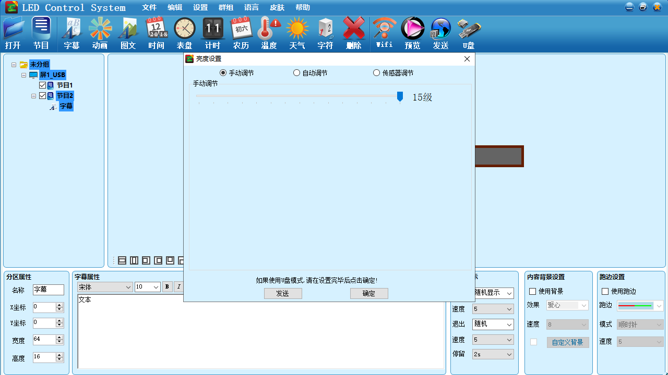Open the 宋体 font dropdown
668x375 pixels.
pos(106,286)
